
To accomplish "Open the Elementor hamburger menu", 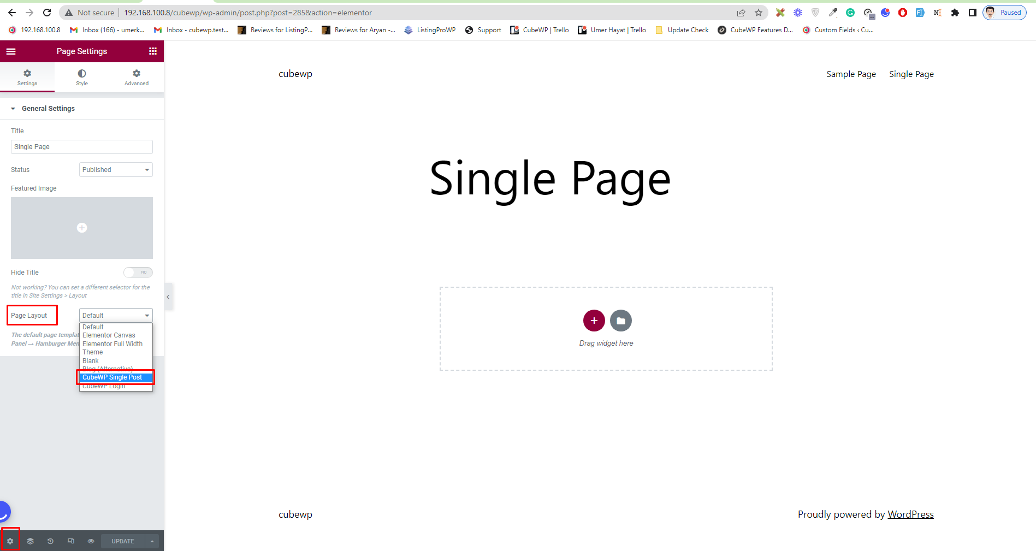I will click(11, 51).
